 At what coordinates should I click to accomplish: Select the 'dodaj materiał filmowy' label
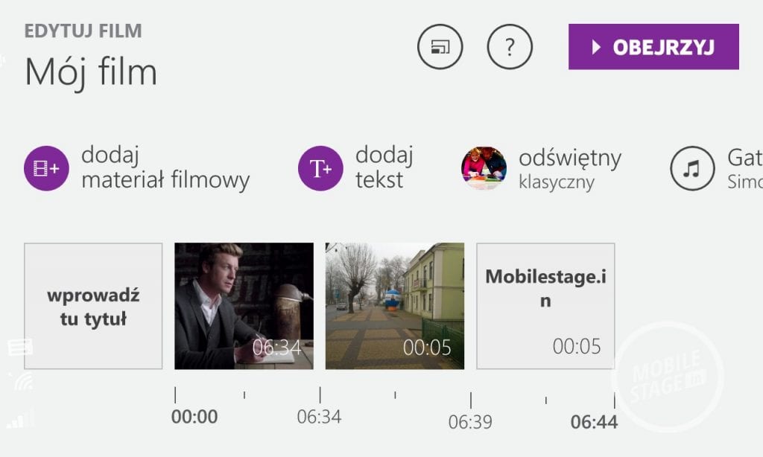165,168
